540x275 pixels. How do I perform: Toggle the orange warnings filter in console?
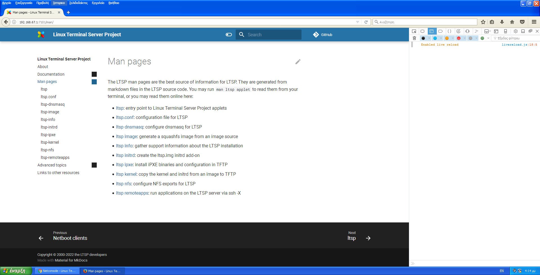tap(447, 38)
